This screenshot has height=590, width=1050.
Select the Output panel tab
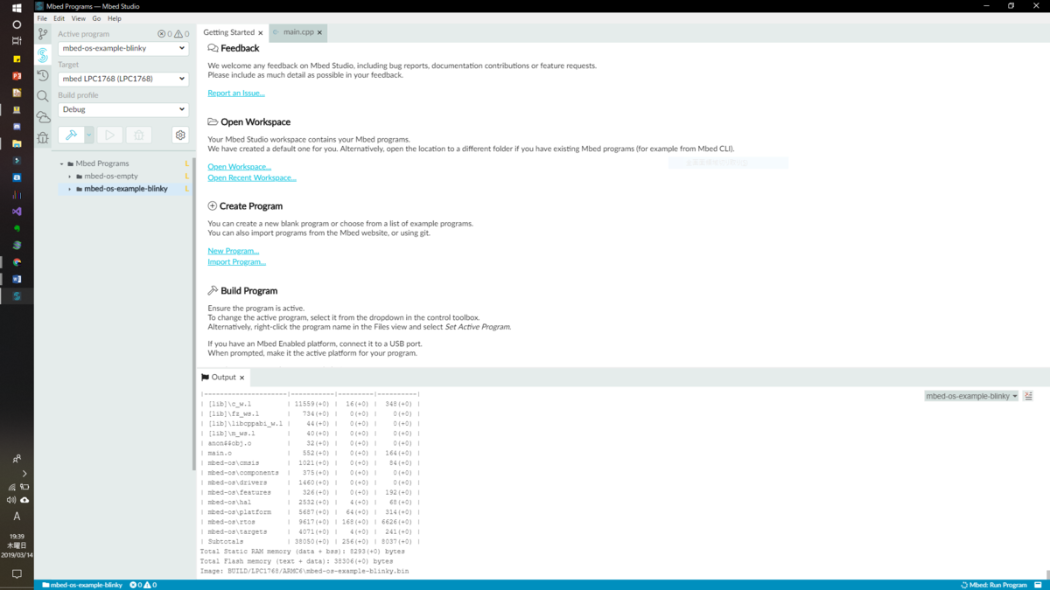pos(223,378)
